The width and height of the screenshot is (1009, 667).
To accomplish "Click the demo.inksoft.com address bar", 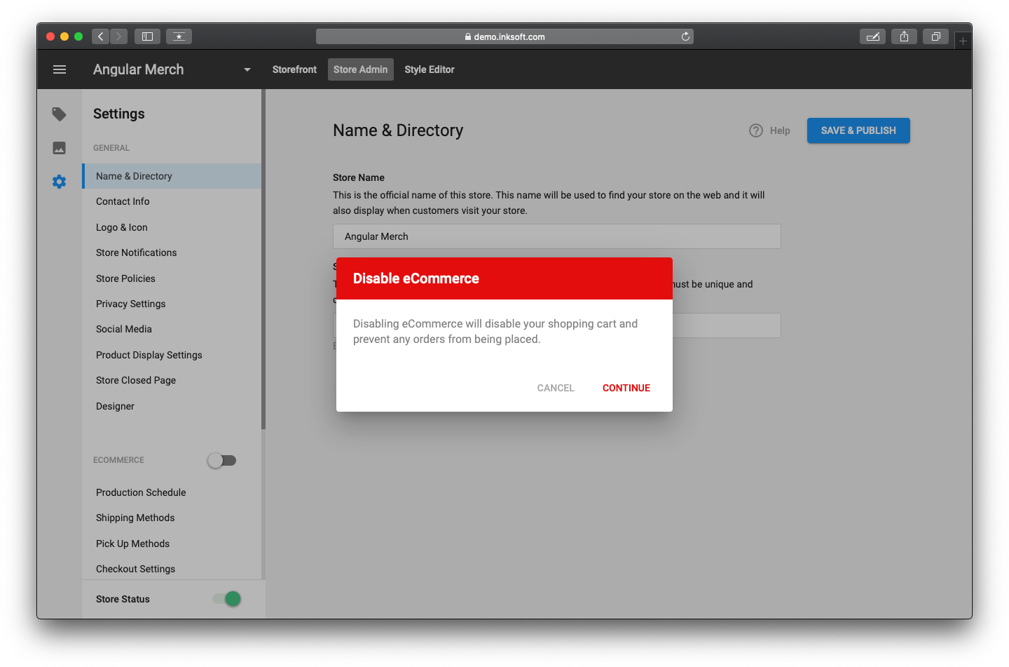I will 504,36.
